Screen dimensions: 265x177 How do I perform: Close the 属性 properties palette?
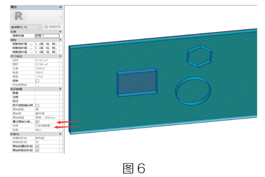(60, 7)
